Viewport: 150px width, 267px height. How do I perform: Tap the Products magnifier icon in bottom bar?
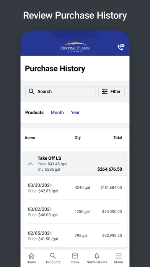(53, 256)
